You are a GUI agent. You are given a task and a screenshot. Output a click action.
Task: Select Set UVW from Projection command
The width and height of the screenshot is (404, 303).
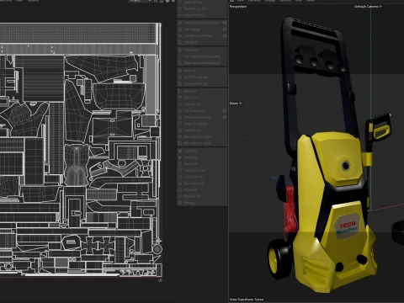point(202,23)
